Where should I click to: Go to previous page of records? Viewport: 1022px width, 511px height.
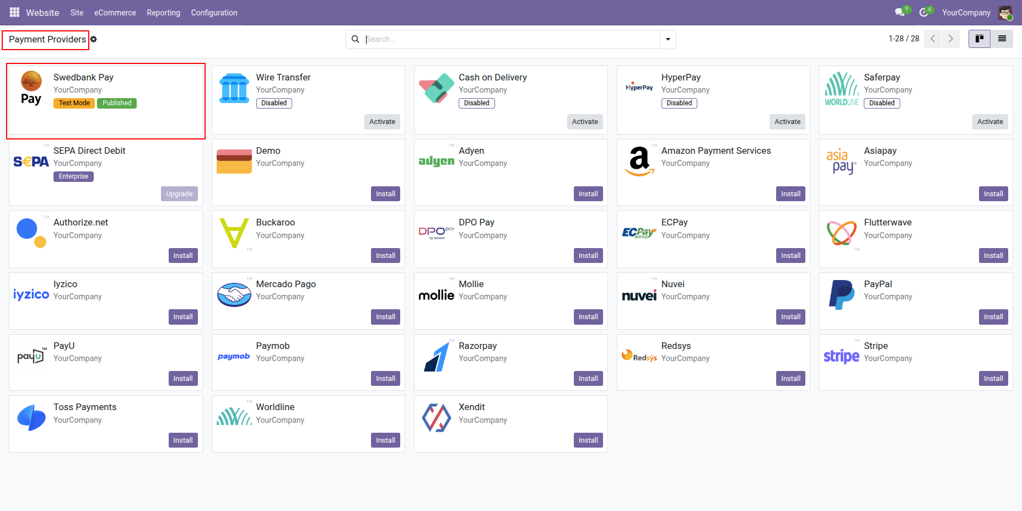pos(933,39)
